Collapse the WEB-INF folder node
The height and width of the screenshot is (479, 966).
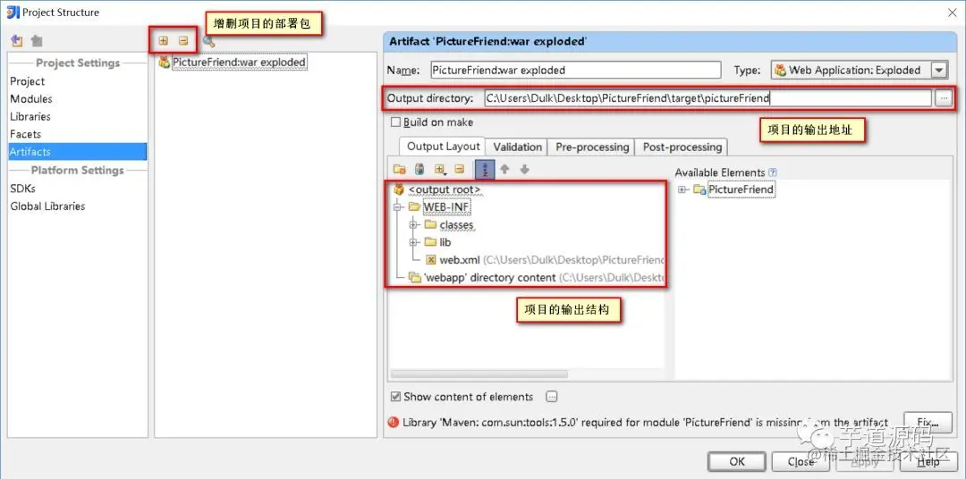pyautogui.click(x=397, y=207)
